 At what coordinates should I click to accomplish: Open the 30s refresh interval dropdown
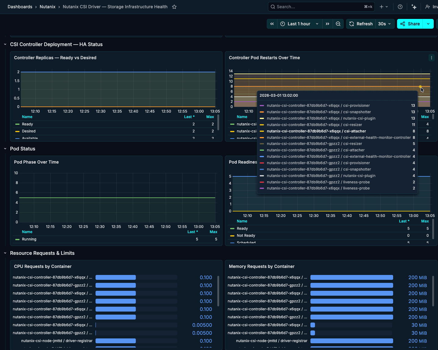click(385, 23)
